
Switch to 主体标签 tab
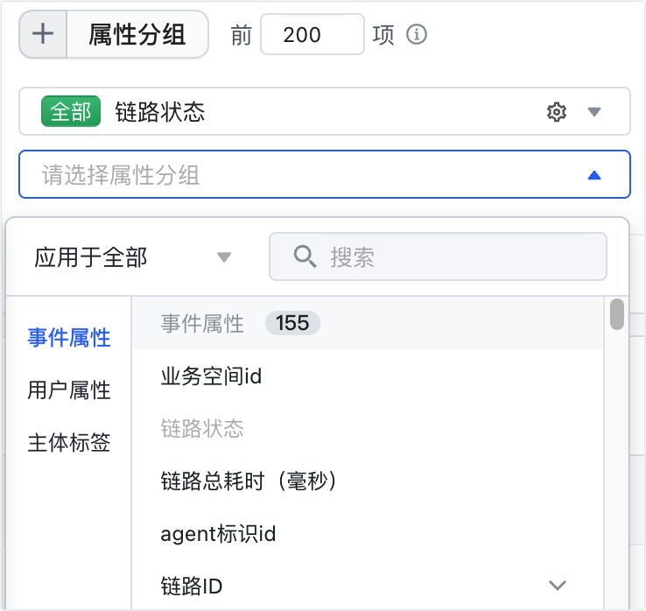point(69,442)
